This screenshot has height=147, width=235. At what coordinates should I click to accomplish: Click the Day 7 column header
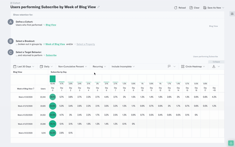pos(115,89)
